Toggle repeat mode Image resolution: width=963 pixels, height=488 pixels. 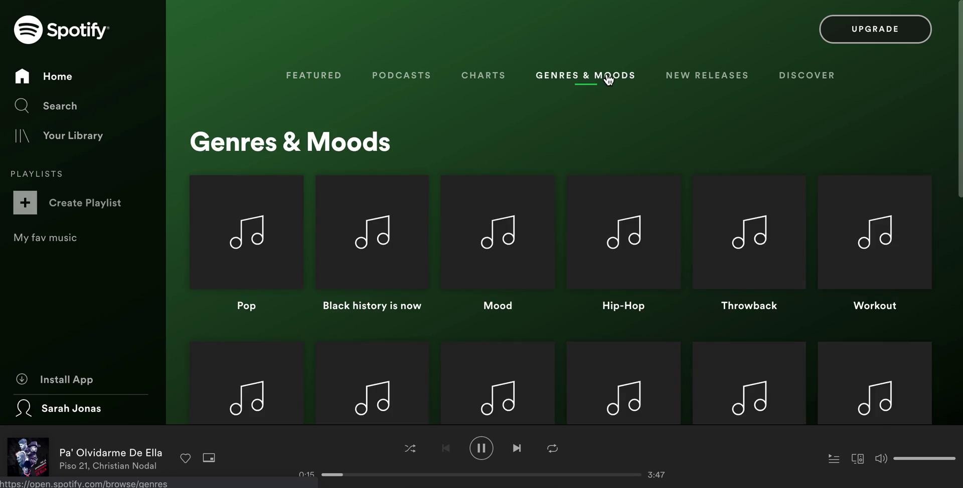552,448
